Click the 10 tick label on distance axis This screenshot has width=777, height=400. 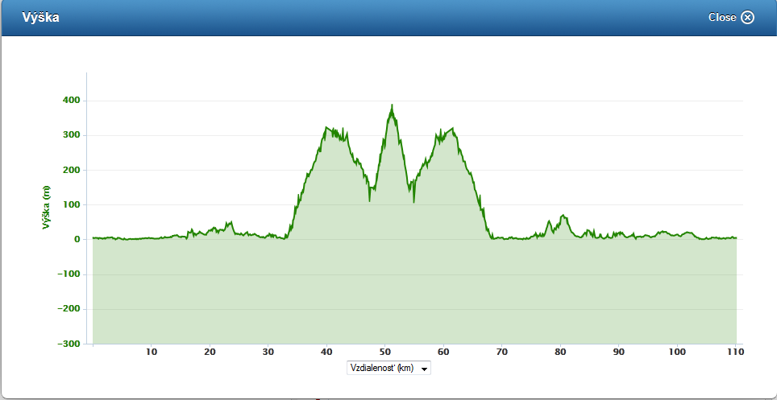tap(151, 352)
